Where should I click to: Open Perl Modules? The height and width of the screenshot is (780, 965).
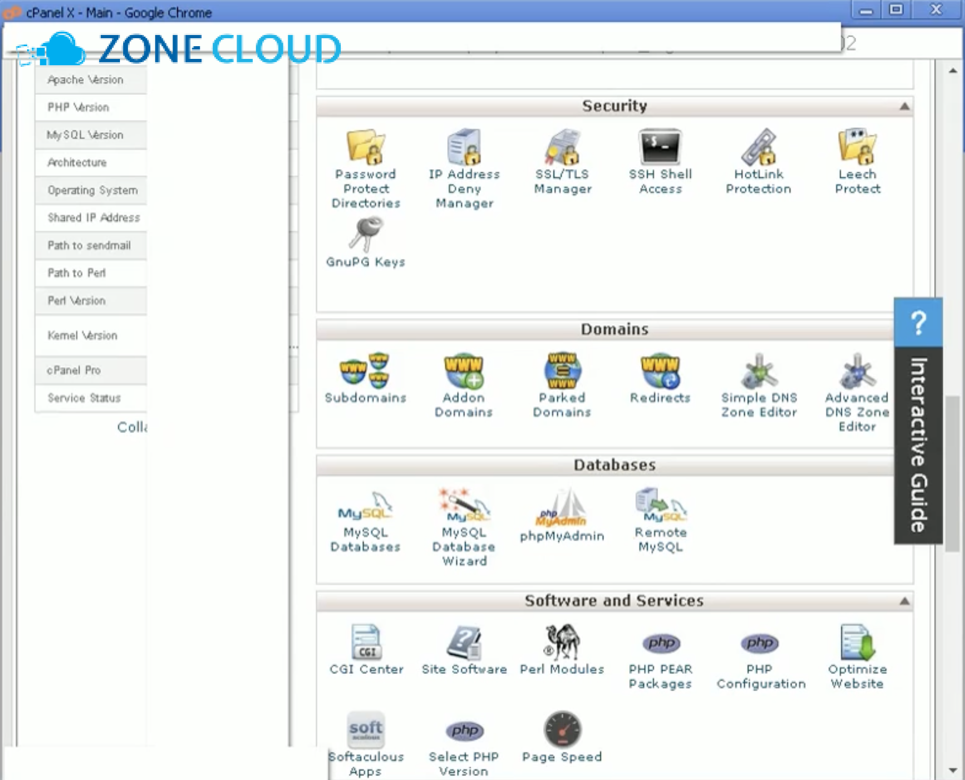coord(562,650)
